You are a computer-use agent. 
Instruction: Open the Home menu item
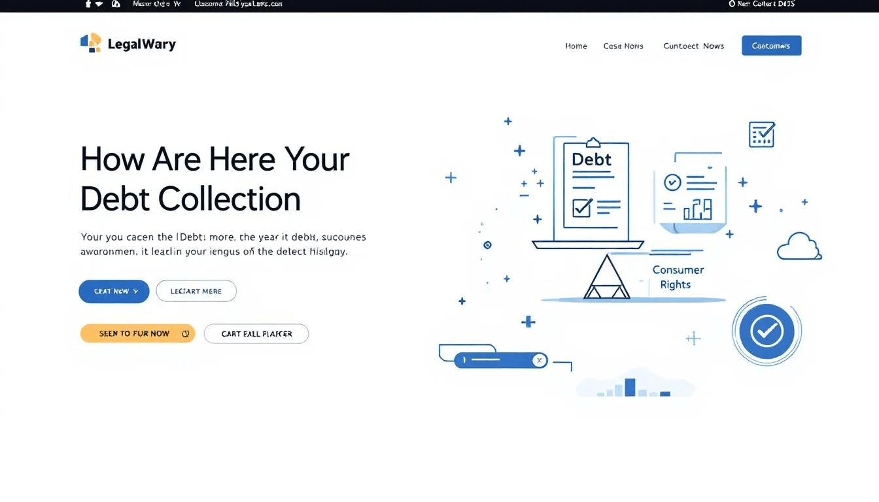[576, 46]
